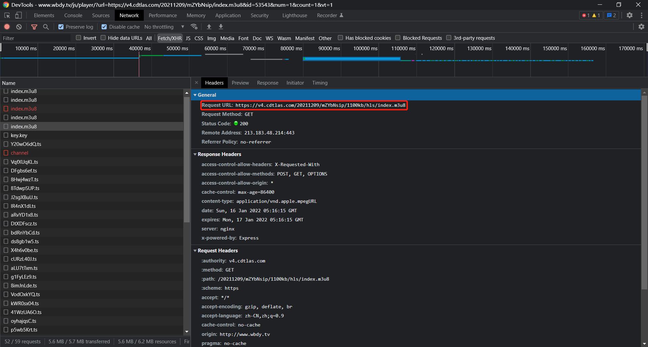Uncheck the Disable cache checkbox

click(104, 27)
